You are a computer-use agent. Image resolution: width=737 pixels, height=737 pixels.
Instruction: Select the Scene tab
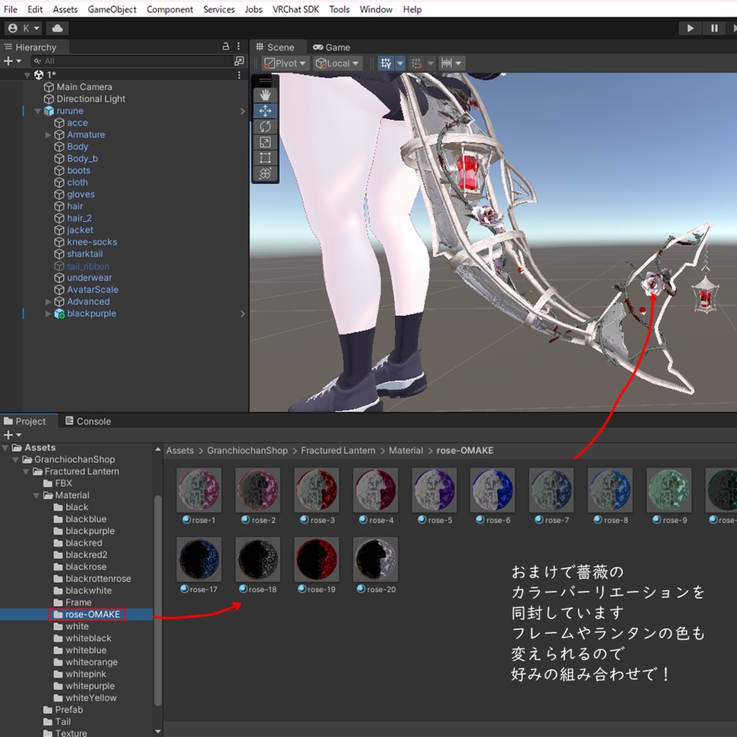[x=276, y=47]
